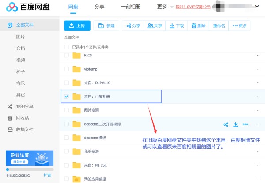The width and height of the screenshot is (265, 183).
Task: Click the 分享 toolbar button
Action: pyautogui.click(x=133, y=26)
